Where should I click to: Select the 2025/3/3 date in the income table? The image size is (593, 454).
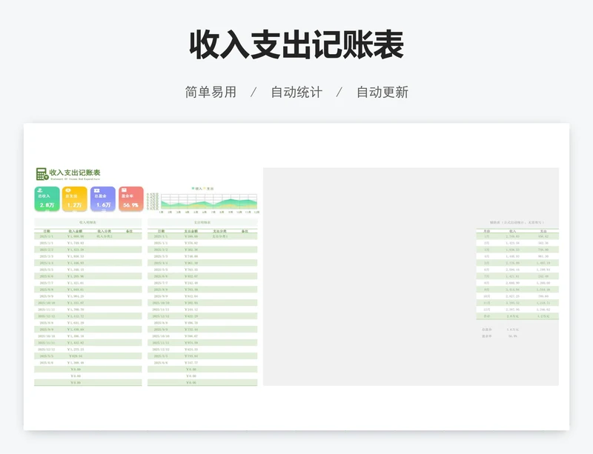coord(47,256)
